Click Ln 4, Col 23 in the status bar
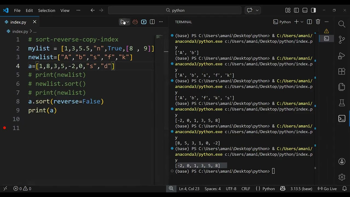 pos(189,189)
